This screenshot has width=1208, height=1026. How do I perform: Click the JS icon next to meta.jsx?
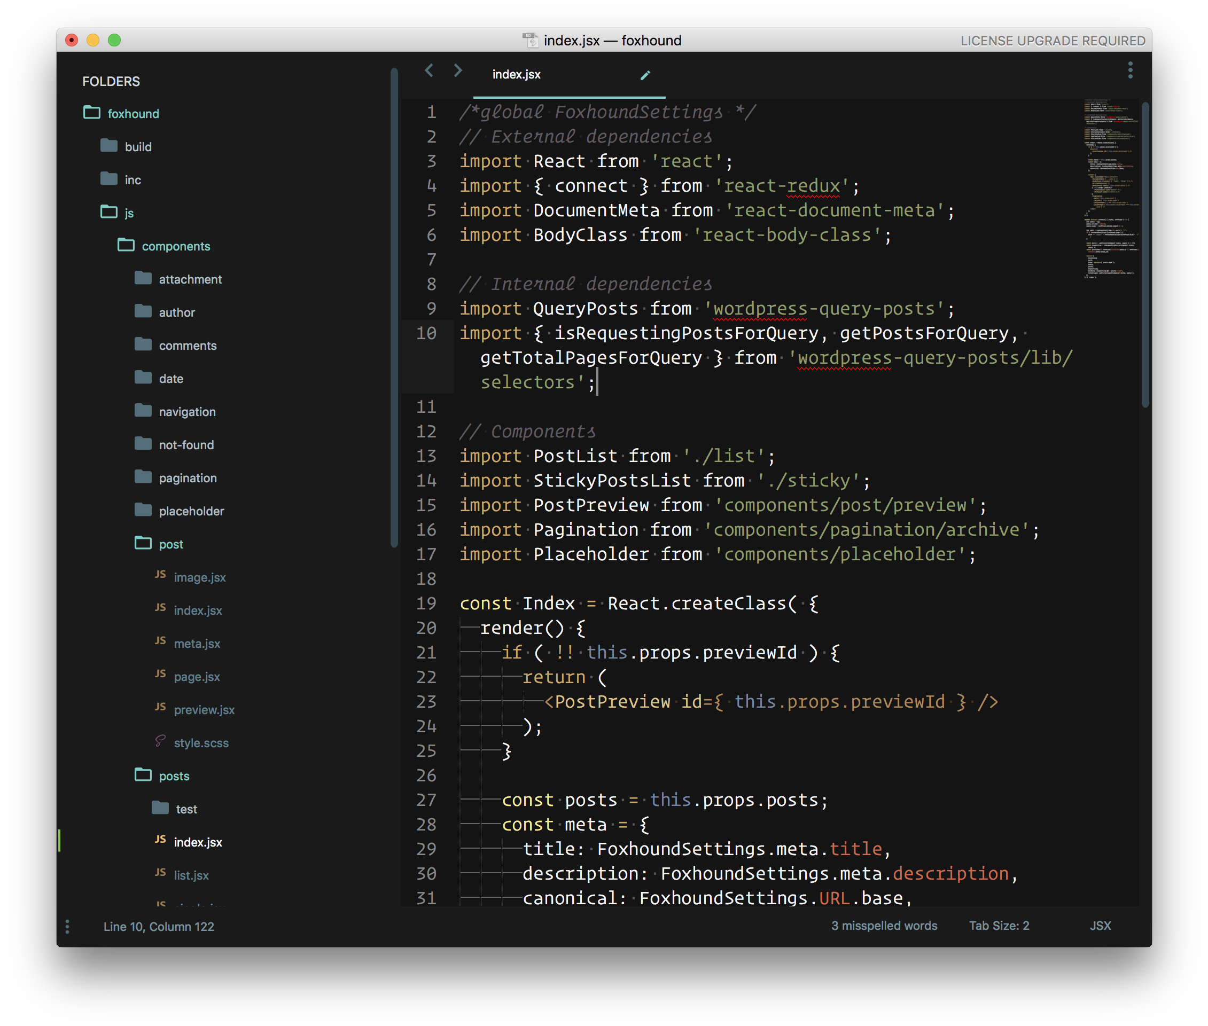(161, 642)
